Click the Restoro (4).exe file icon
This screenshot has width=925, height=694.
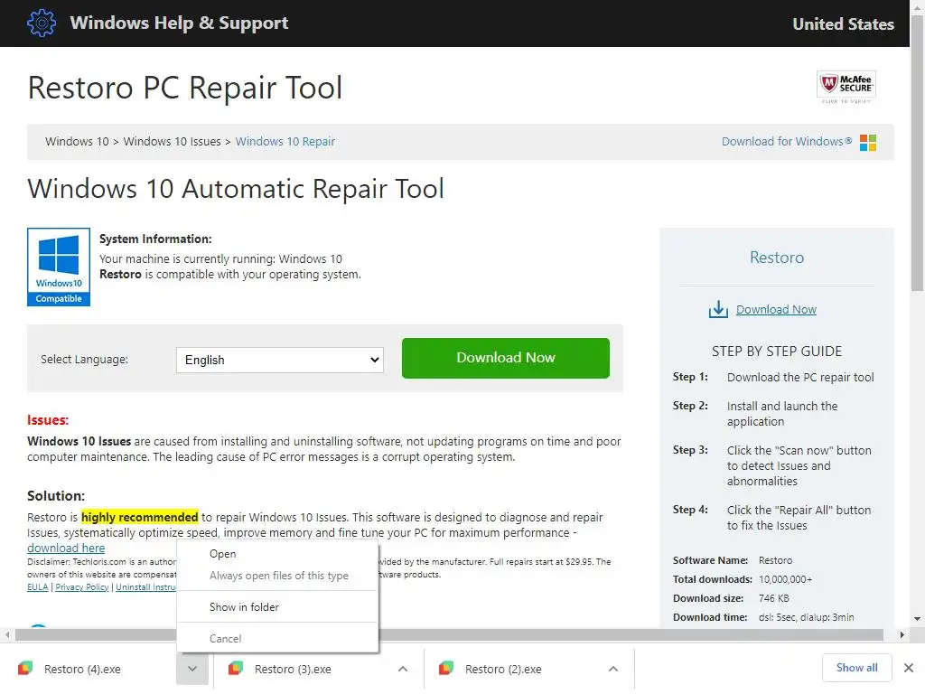coord(25,669)
